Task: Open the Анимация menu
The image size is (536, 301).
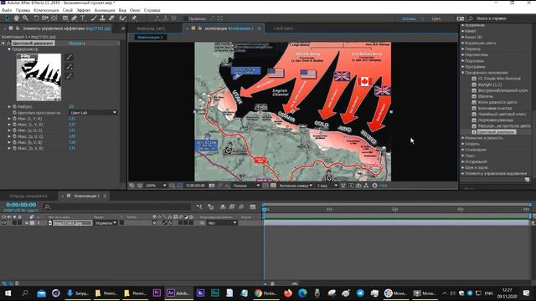Action: [105, 10]
